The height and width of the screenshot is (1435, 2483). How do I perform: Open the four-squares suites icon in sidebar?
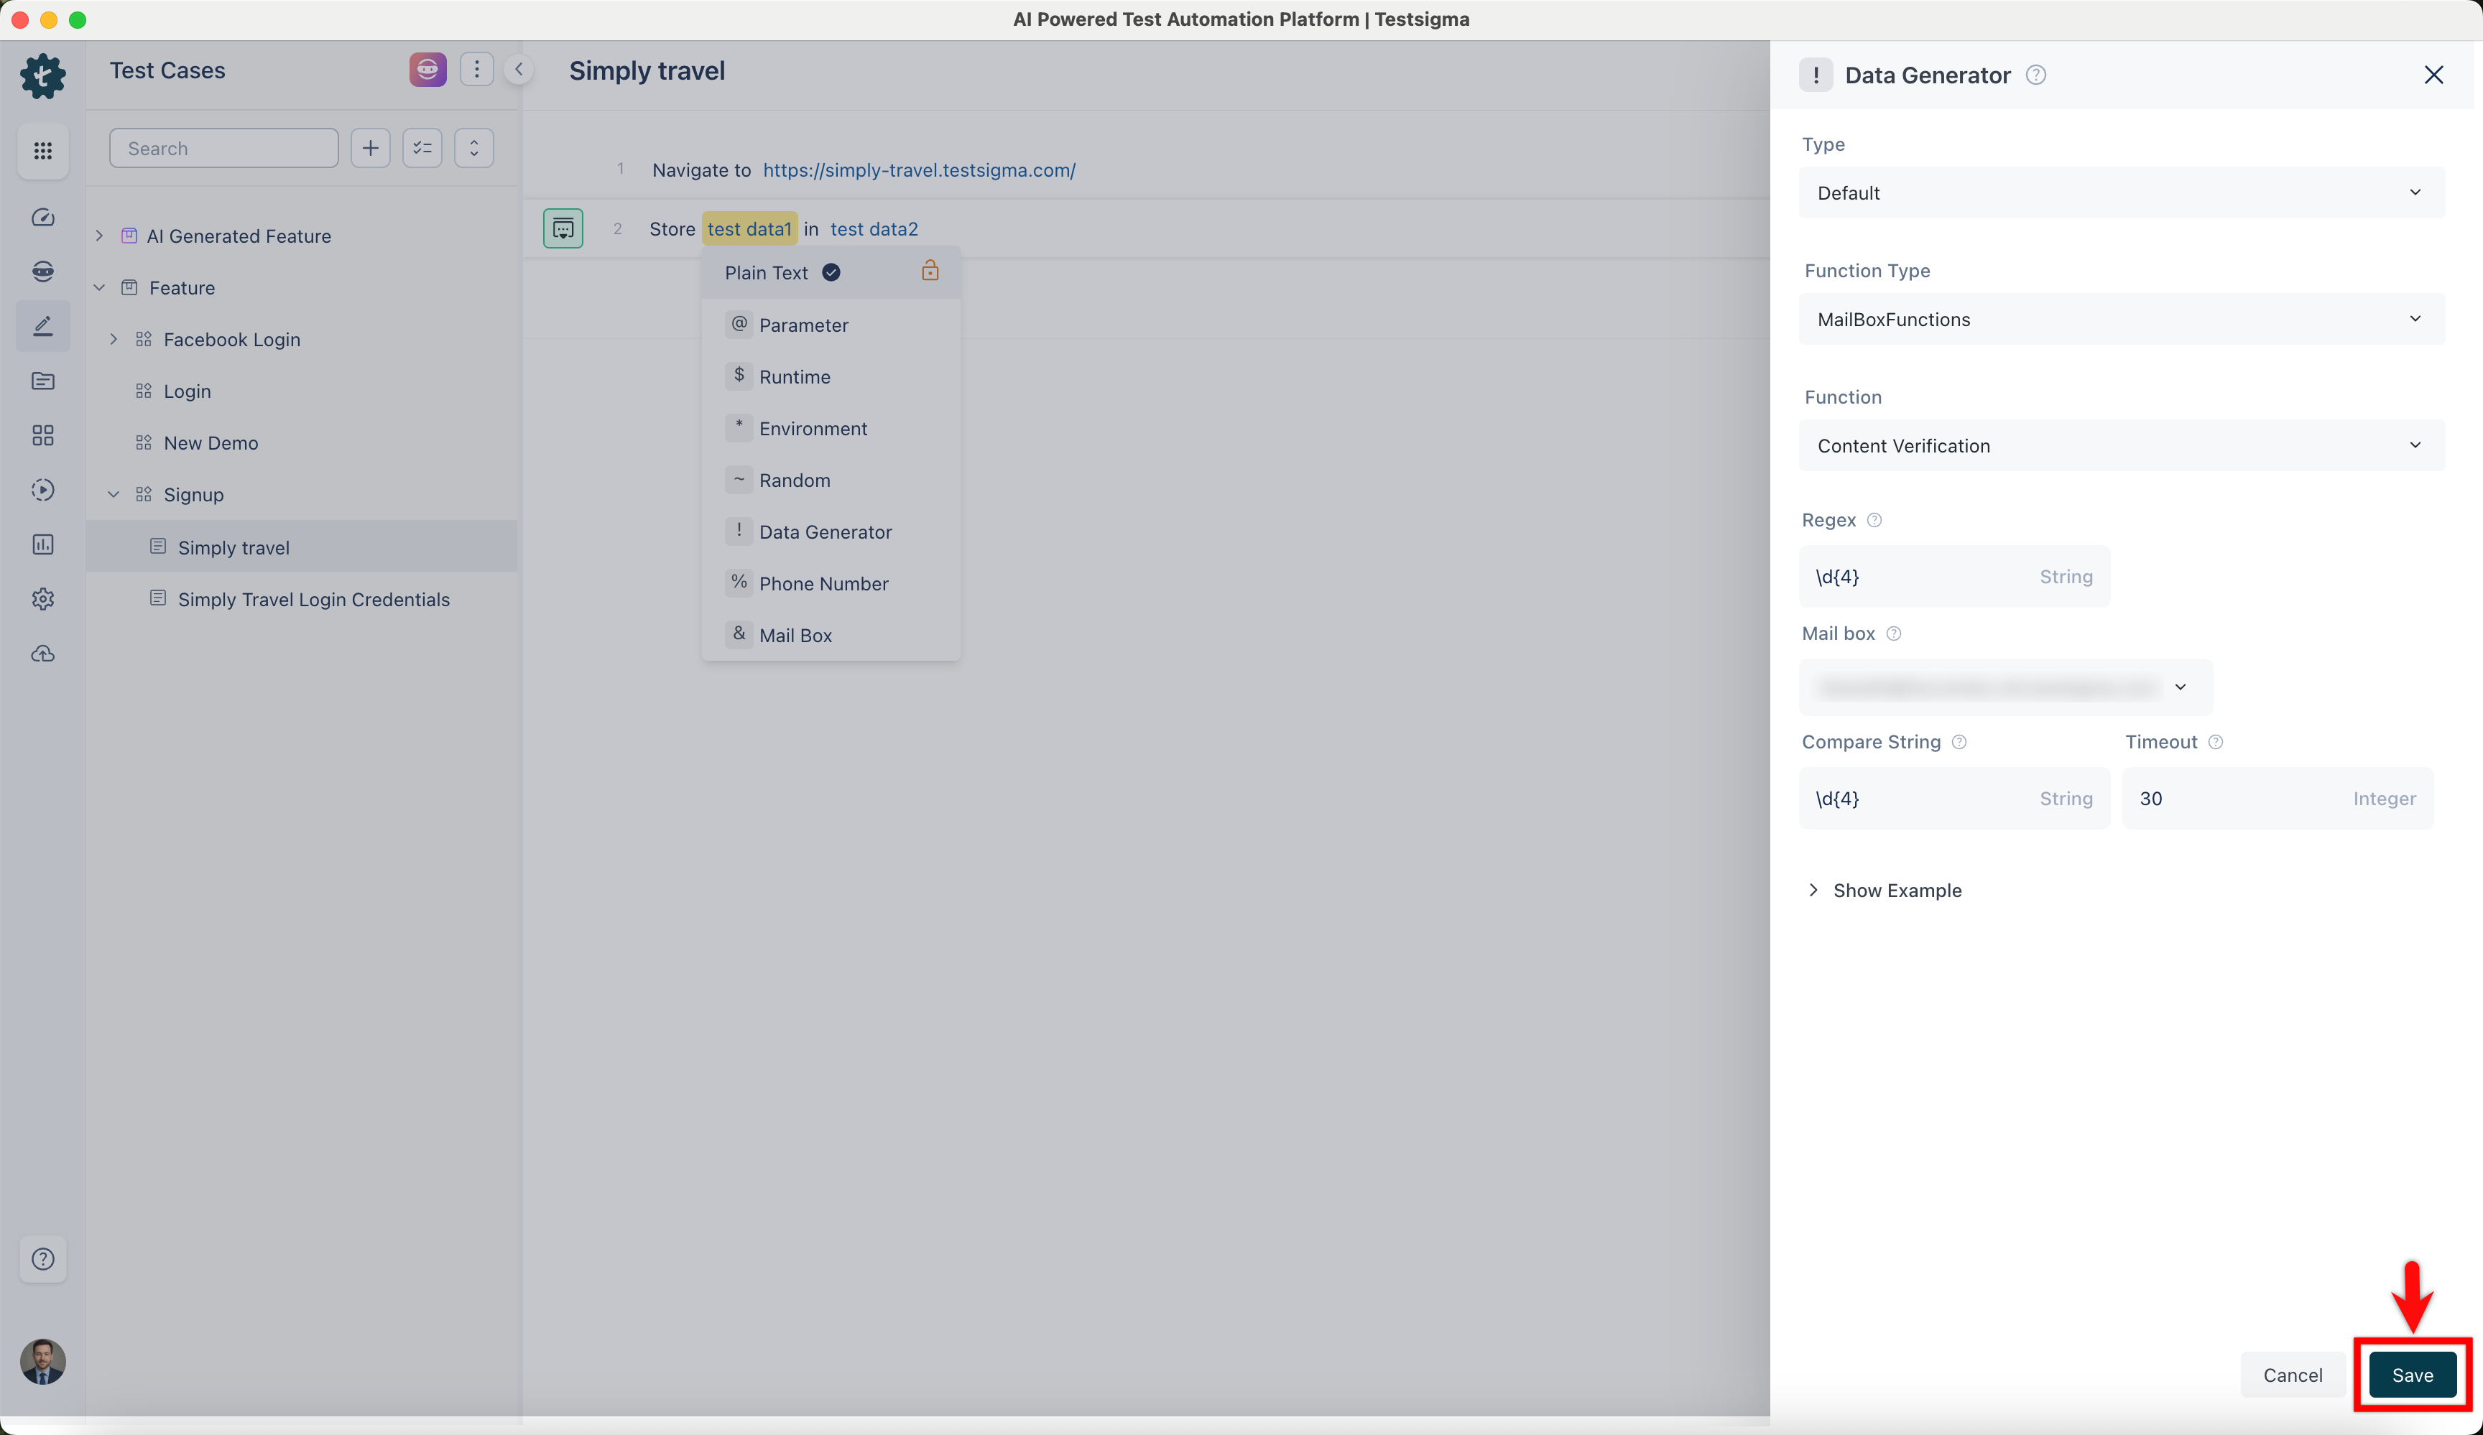coord(42,435)
